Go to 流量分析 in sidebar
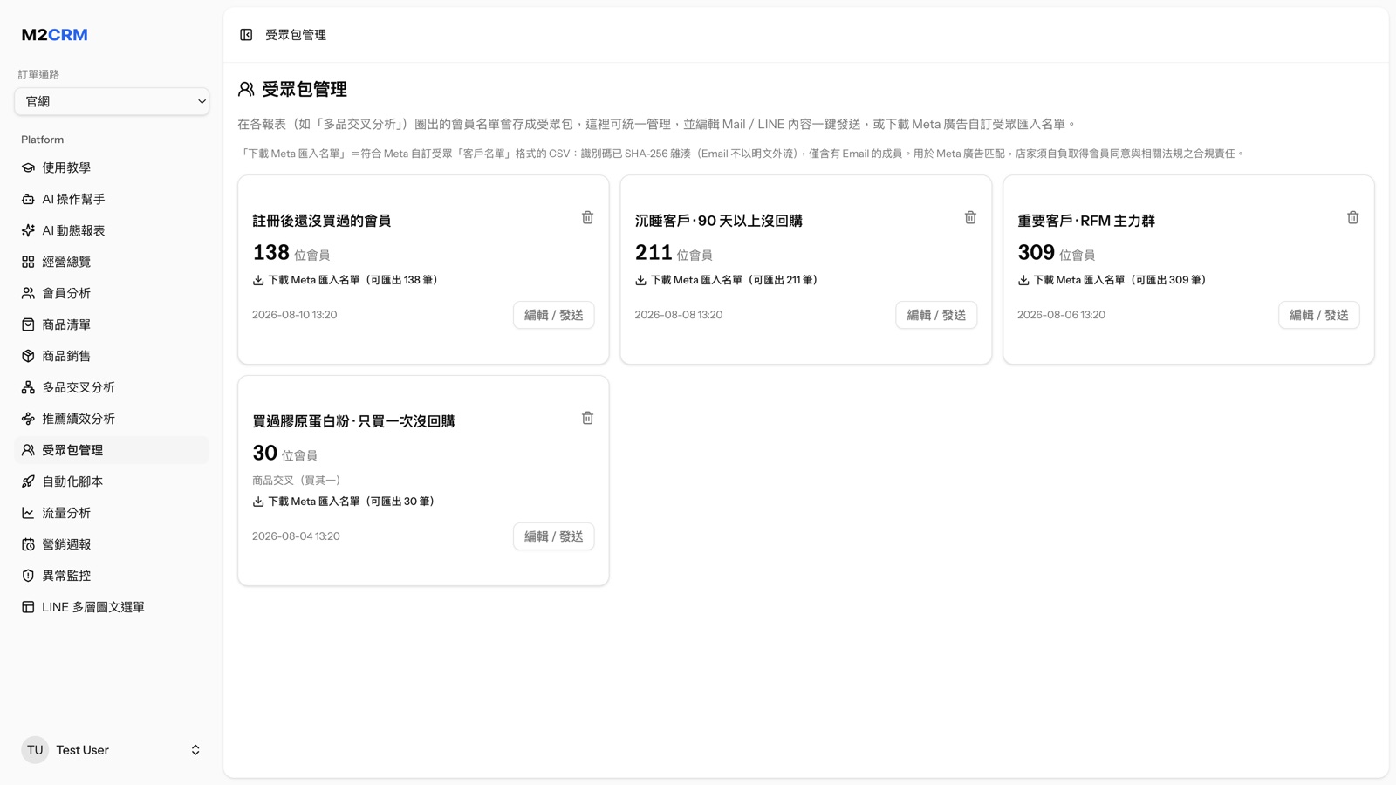Screen dimensions: 1396x785 [112, 513]
